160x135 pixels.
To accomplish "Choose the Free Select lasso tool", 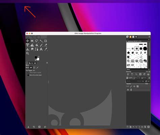I will (x=36, y=41).
